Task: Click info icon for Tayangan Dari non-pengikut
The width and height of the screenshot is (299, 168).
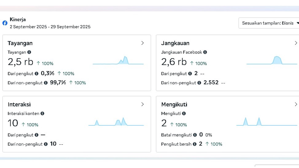Action: click(46, 83)
